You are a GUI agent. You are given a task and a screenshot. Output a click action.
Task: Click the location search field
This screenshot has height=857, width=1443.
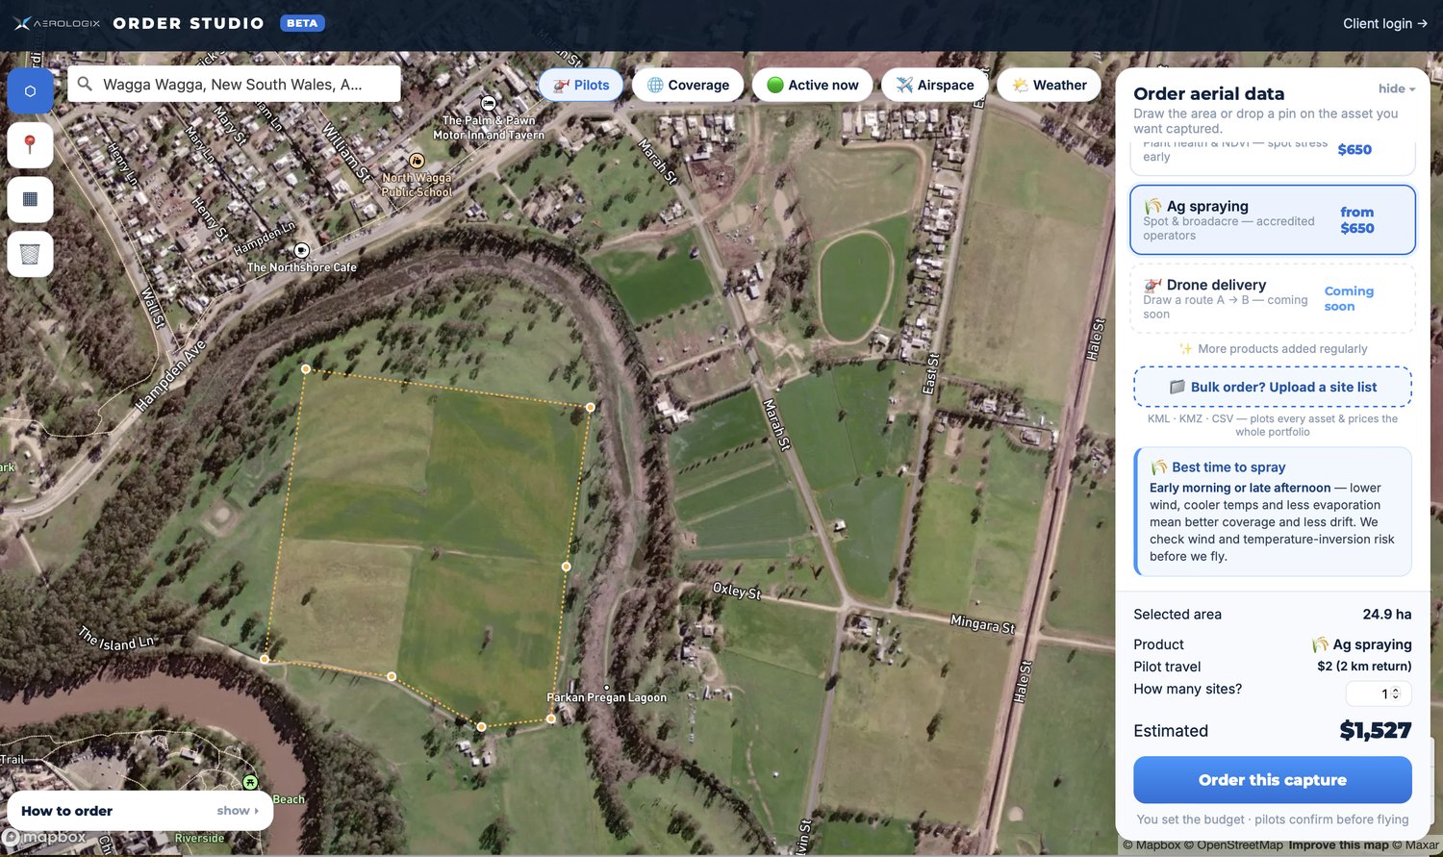(234, 84)
